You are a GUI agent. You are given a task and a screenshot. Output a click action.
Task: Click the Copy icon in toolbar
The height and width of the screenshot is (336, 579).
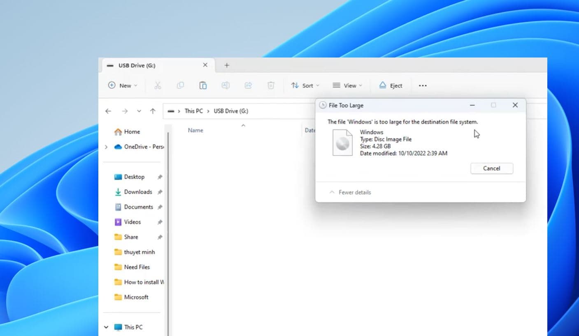pos(180,85)
